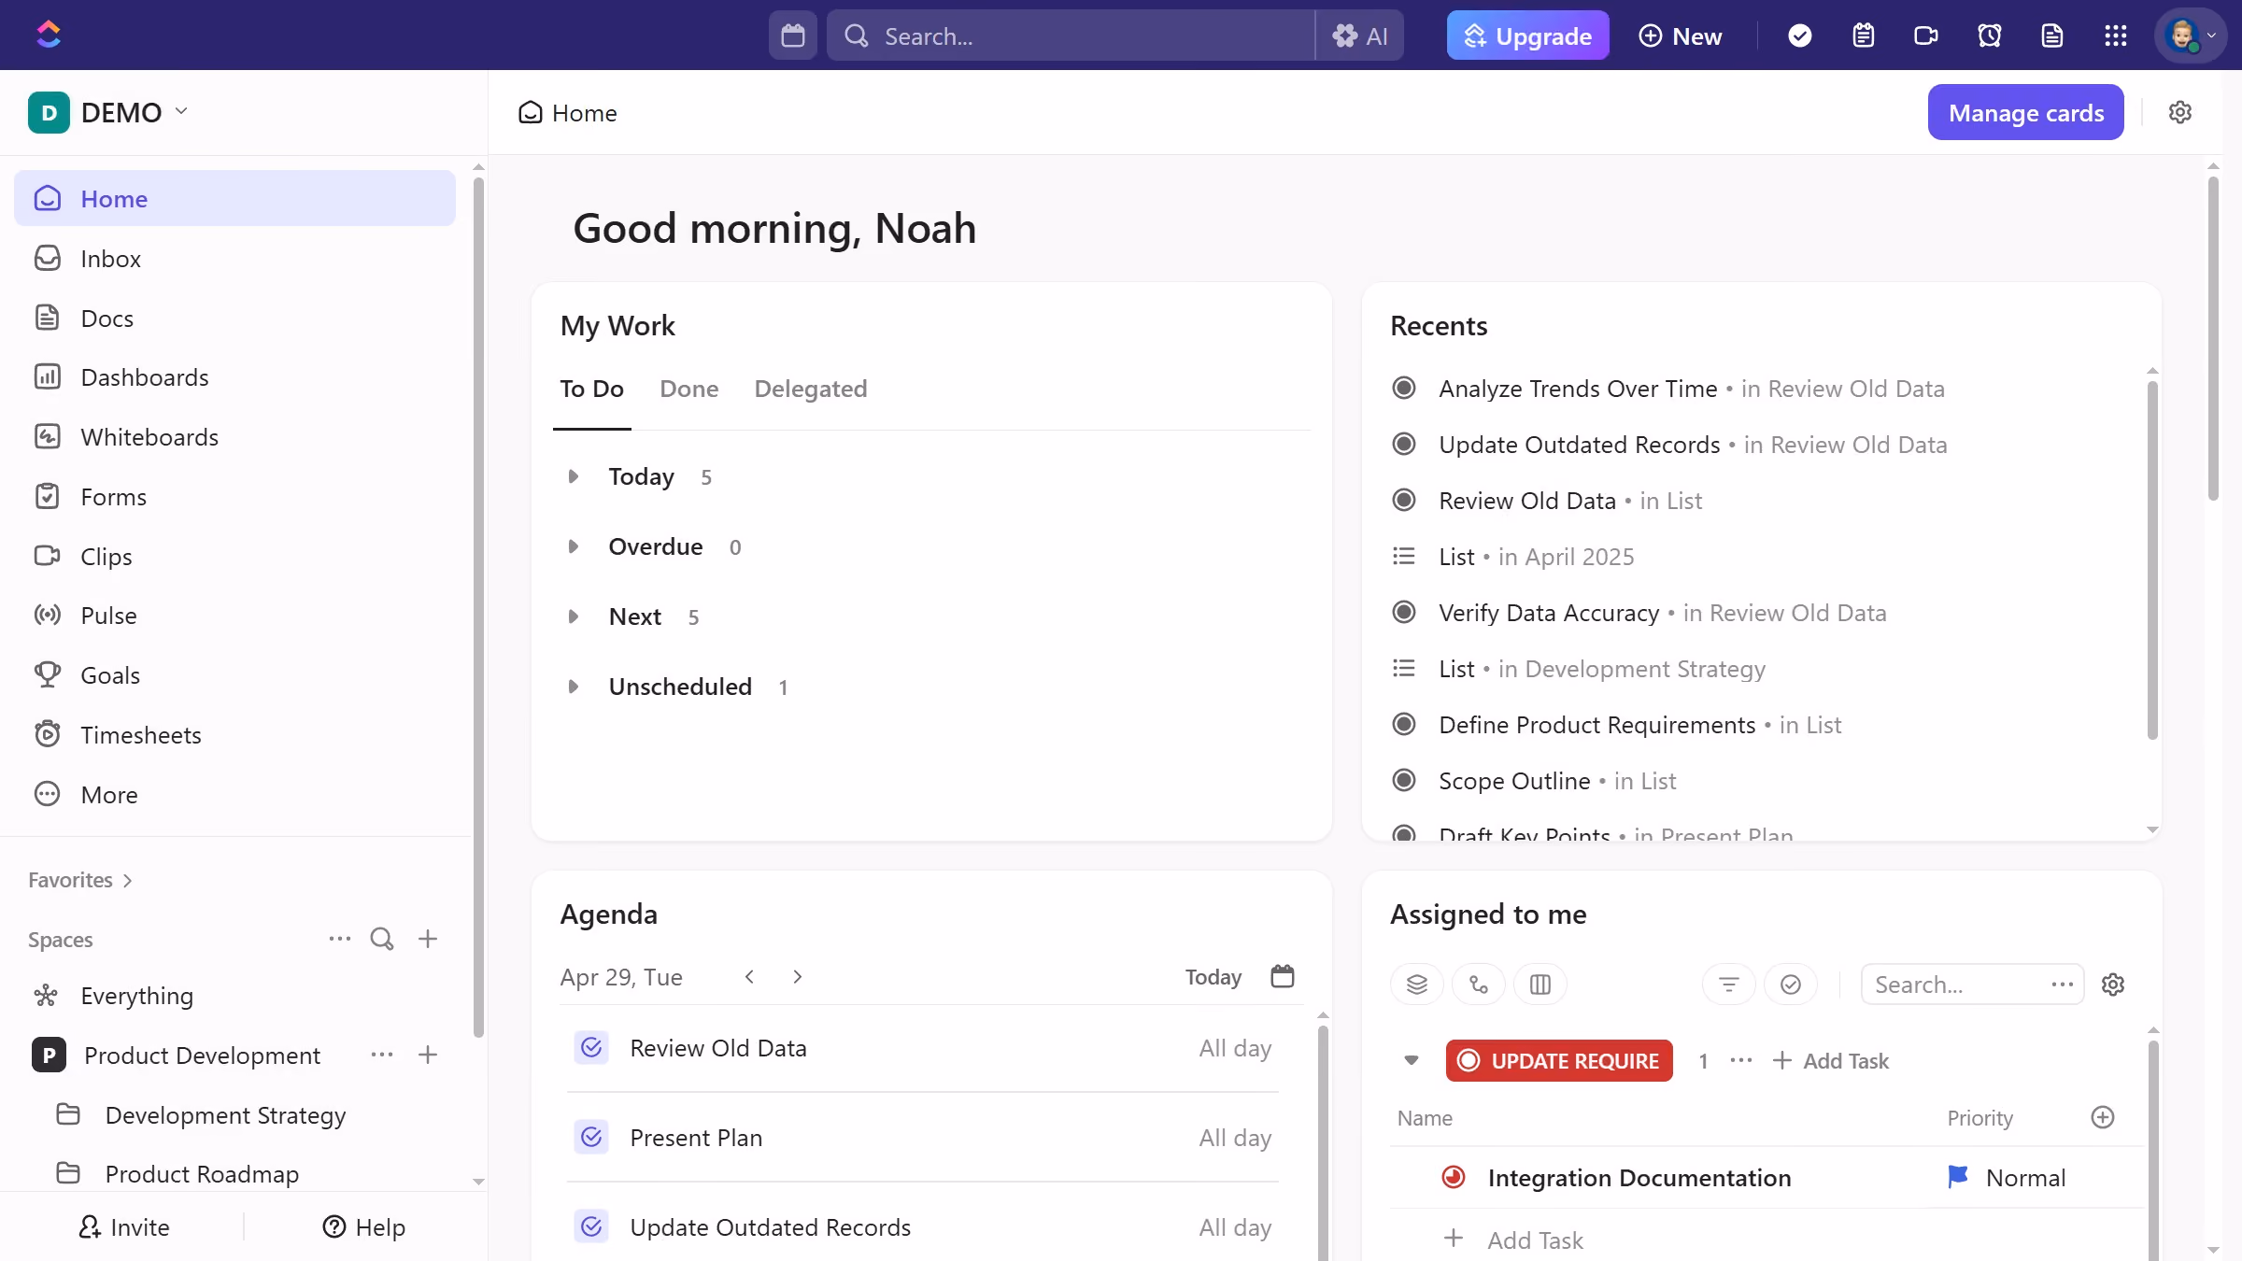Open the calendar icon beside the search bar
This screenshot has width=2242, height=1261.
tap(793, 35)
